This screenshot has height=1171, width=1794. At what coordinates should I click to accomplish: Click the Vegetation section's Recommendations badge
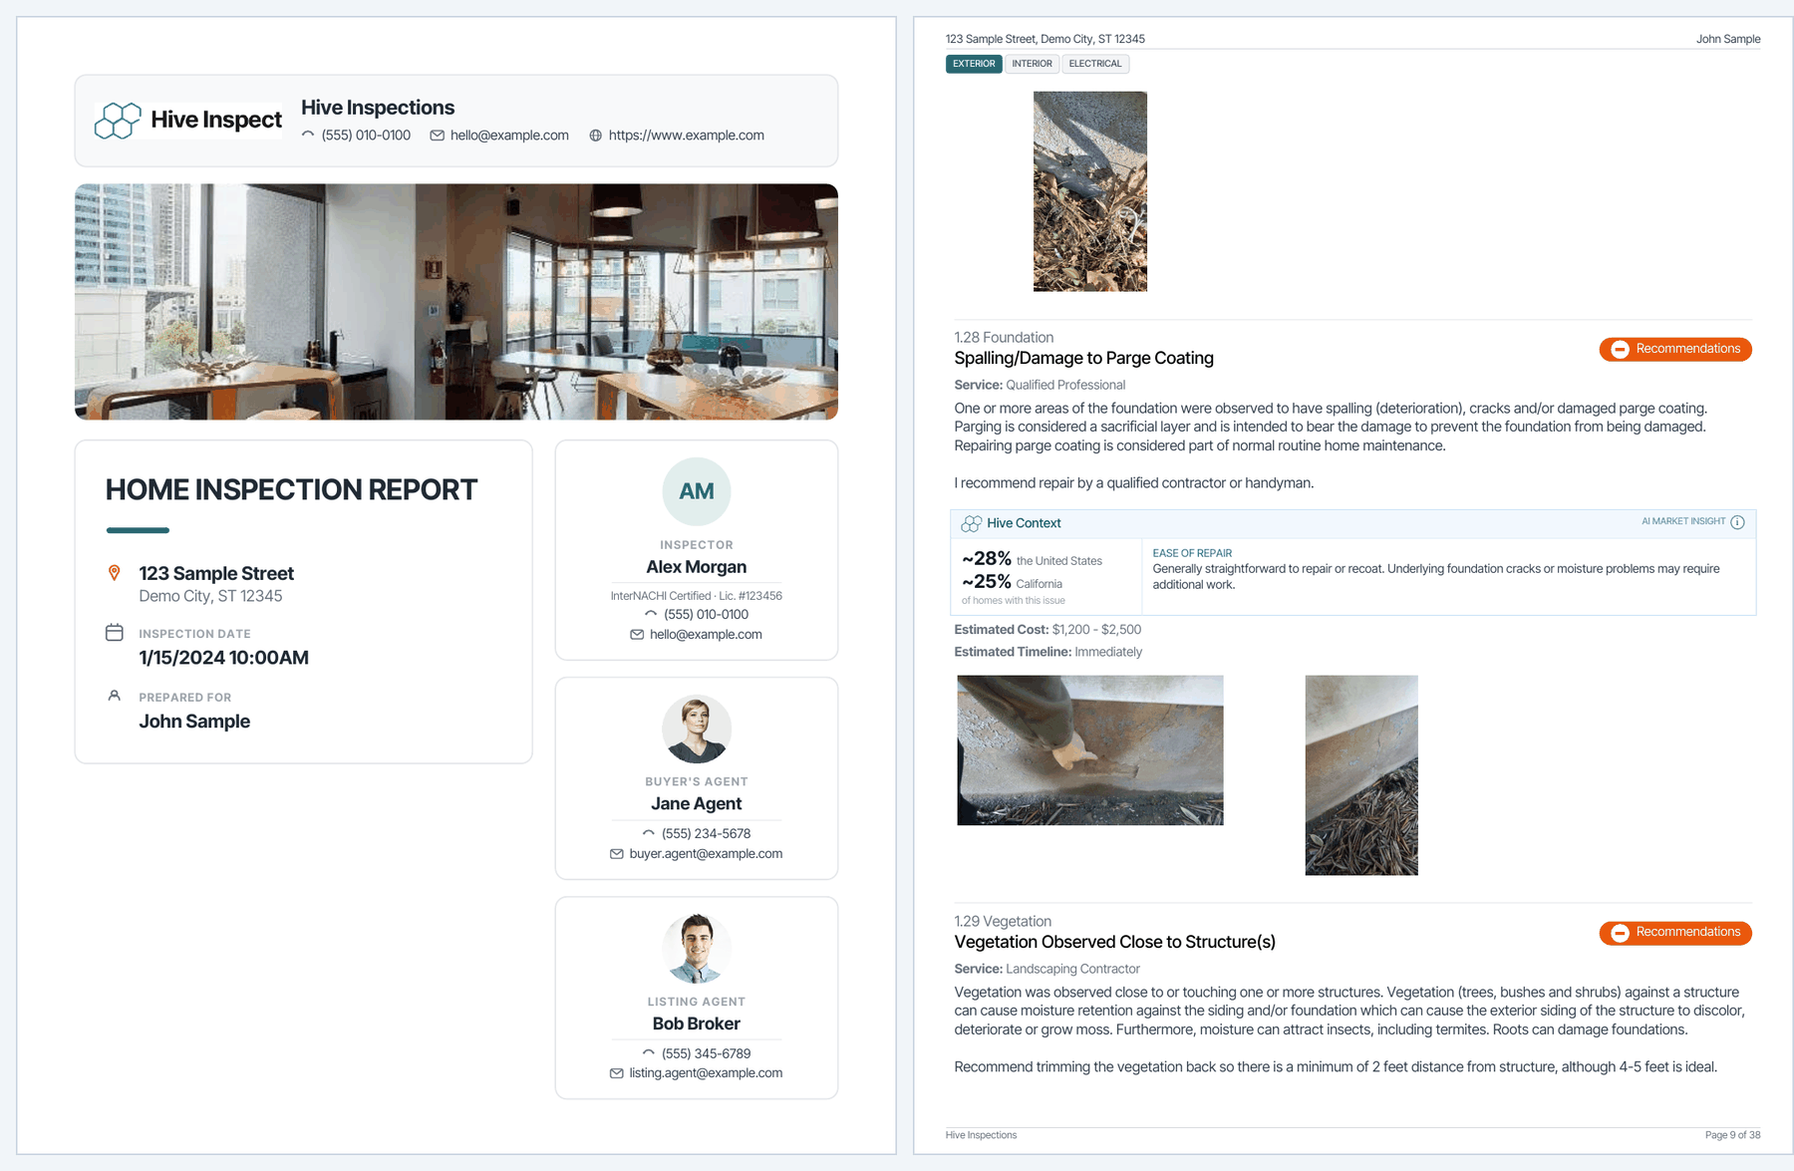(x=1675, y=934)
